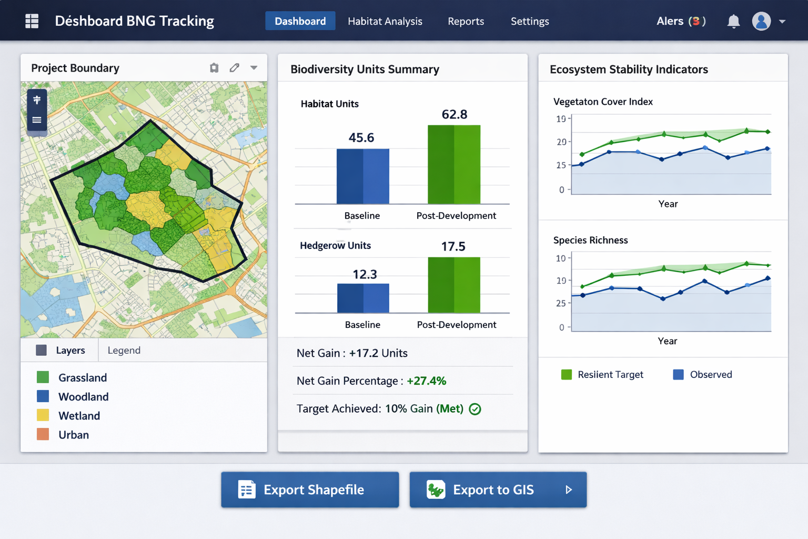Open the map layers list control
808x539 pixels.
[36, 120]
